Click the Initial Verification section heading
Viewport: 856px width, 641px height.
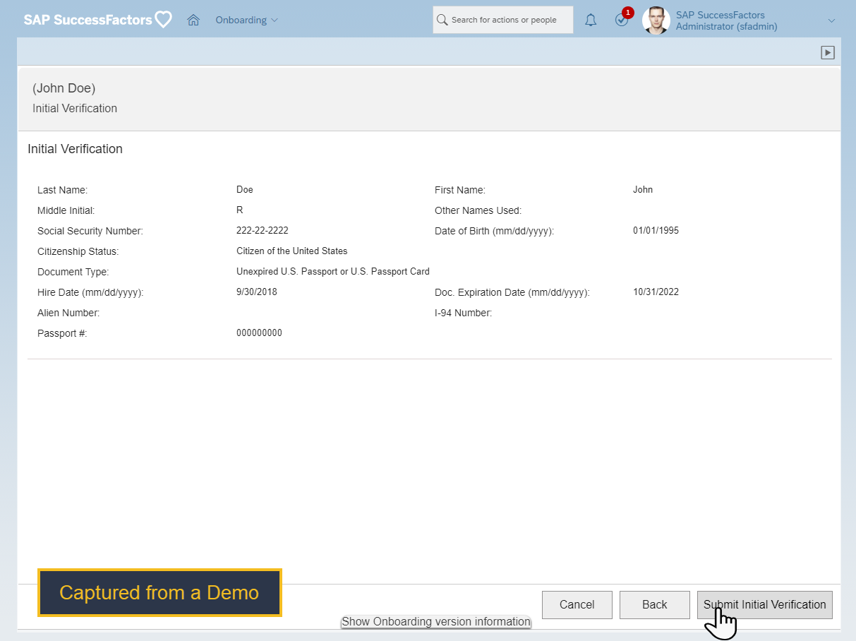pos(75,149)
